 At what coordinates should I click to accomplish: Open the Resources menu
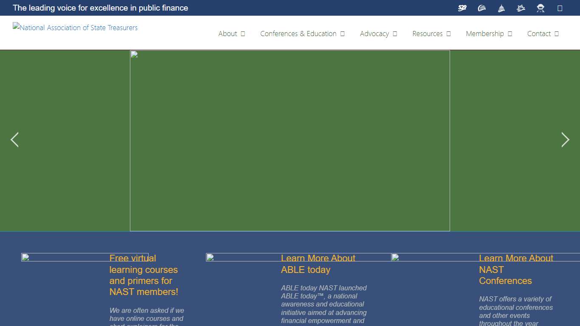pos(431,34)
